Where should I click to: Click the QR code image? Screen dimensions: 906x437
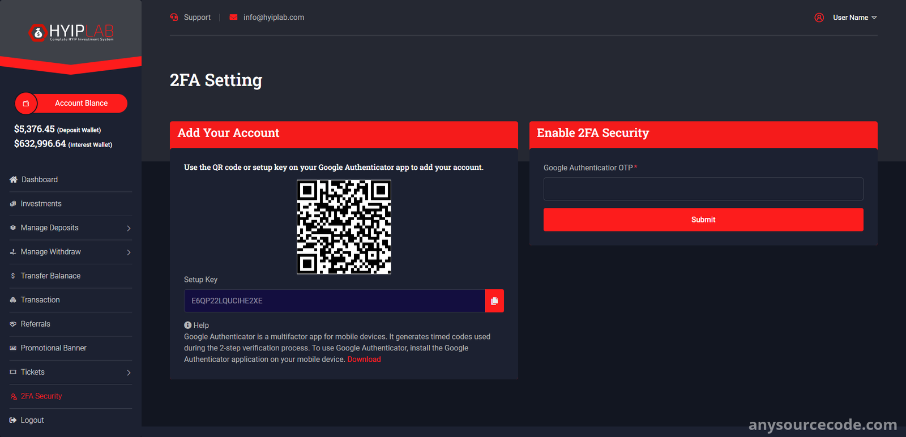[x=344, y=227]
